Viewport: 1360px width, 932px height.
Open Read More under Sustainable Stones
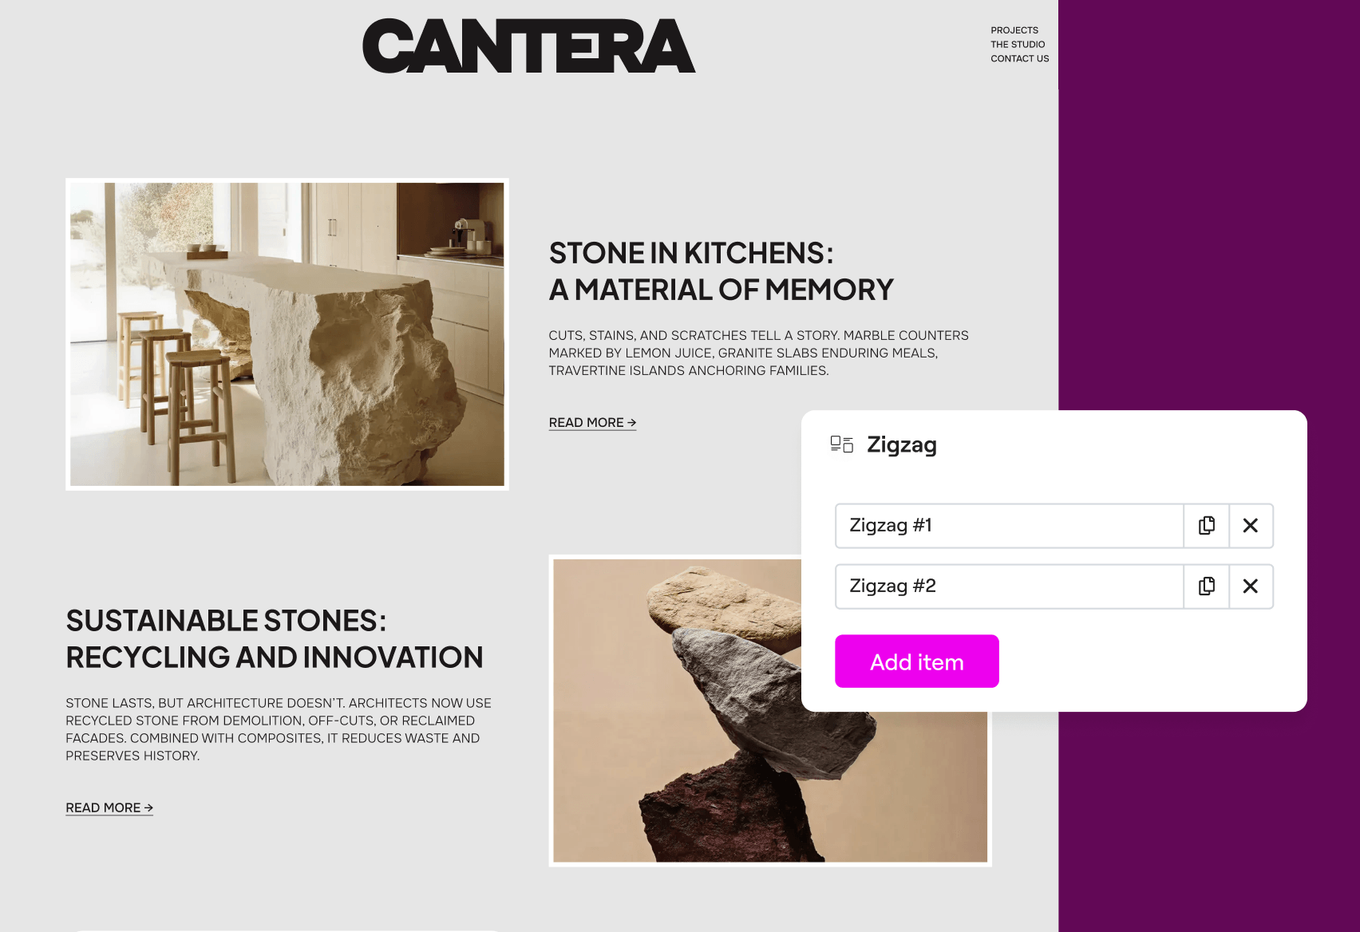tap(109, 808)
